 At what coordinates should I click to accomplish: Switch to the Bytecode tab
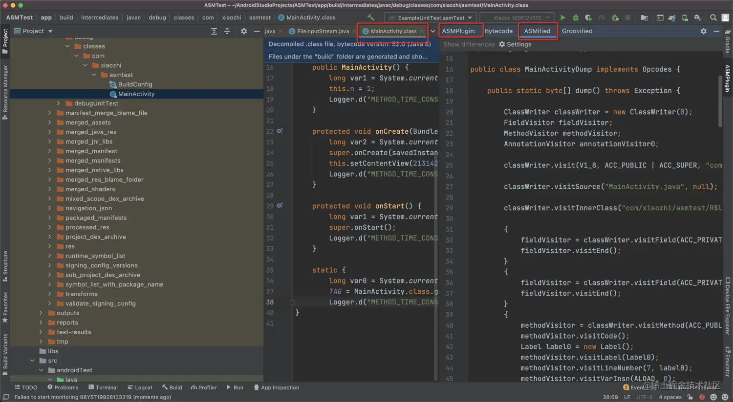click(x=498, y=31)
